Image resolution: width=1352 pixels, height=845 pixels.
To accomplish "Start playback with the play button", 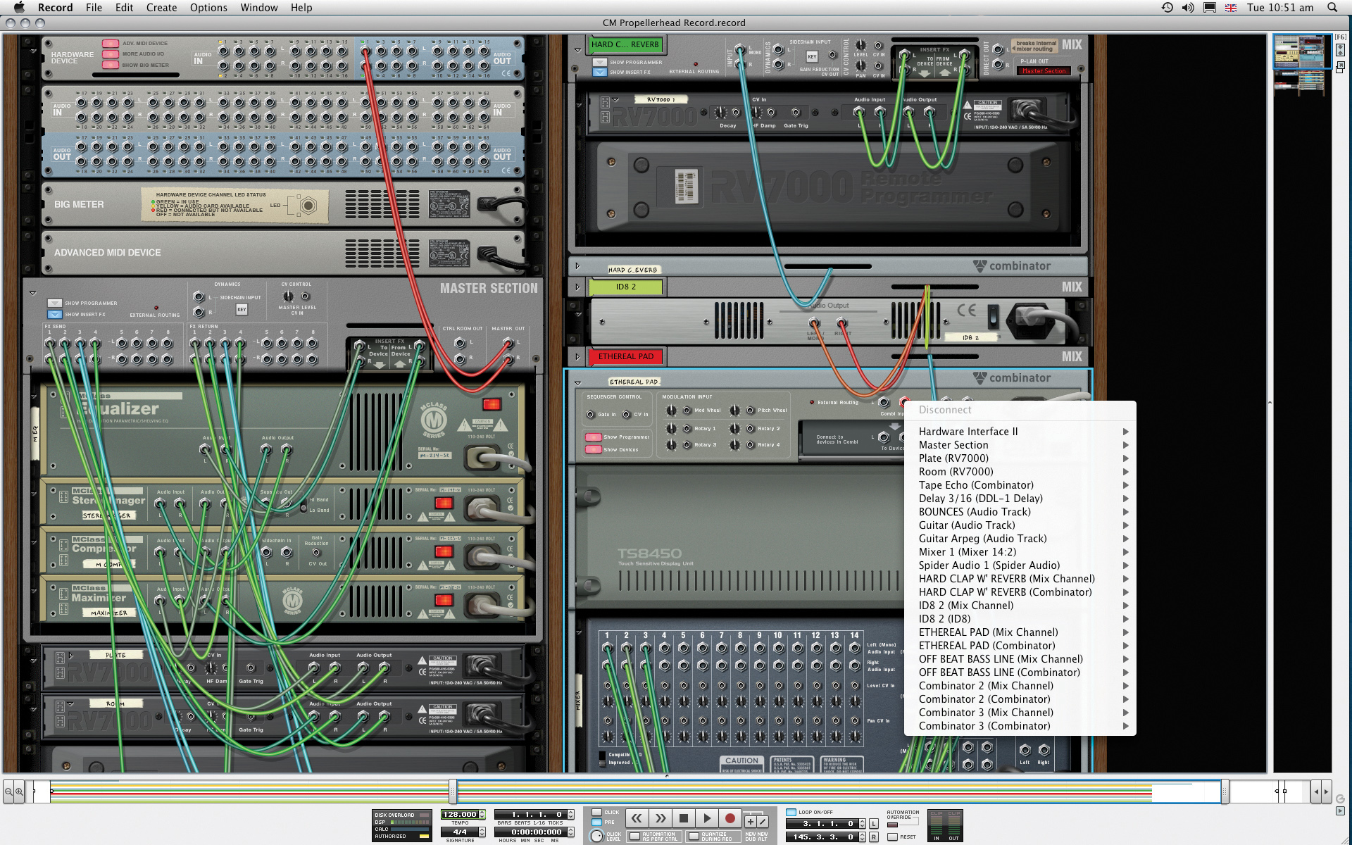I will click(707, 818).
